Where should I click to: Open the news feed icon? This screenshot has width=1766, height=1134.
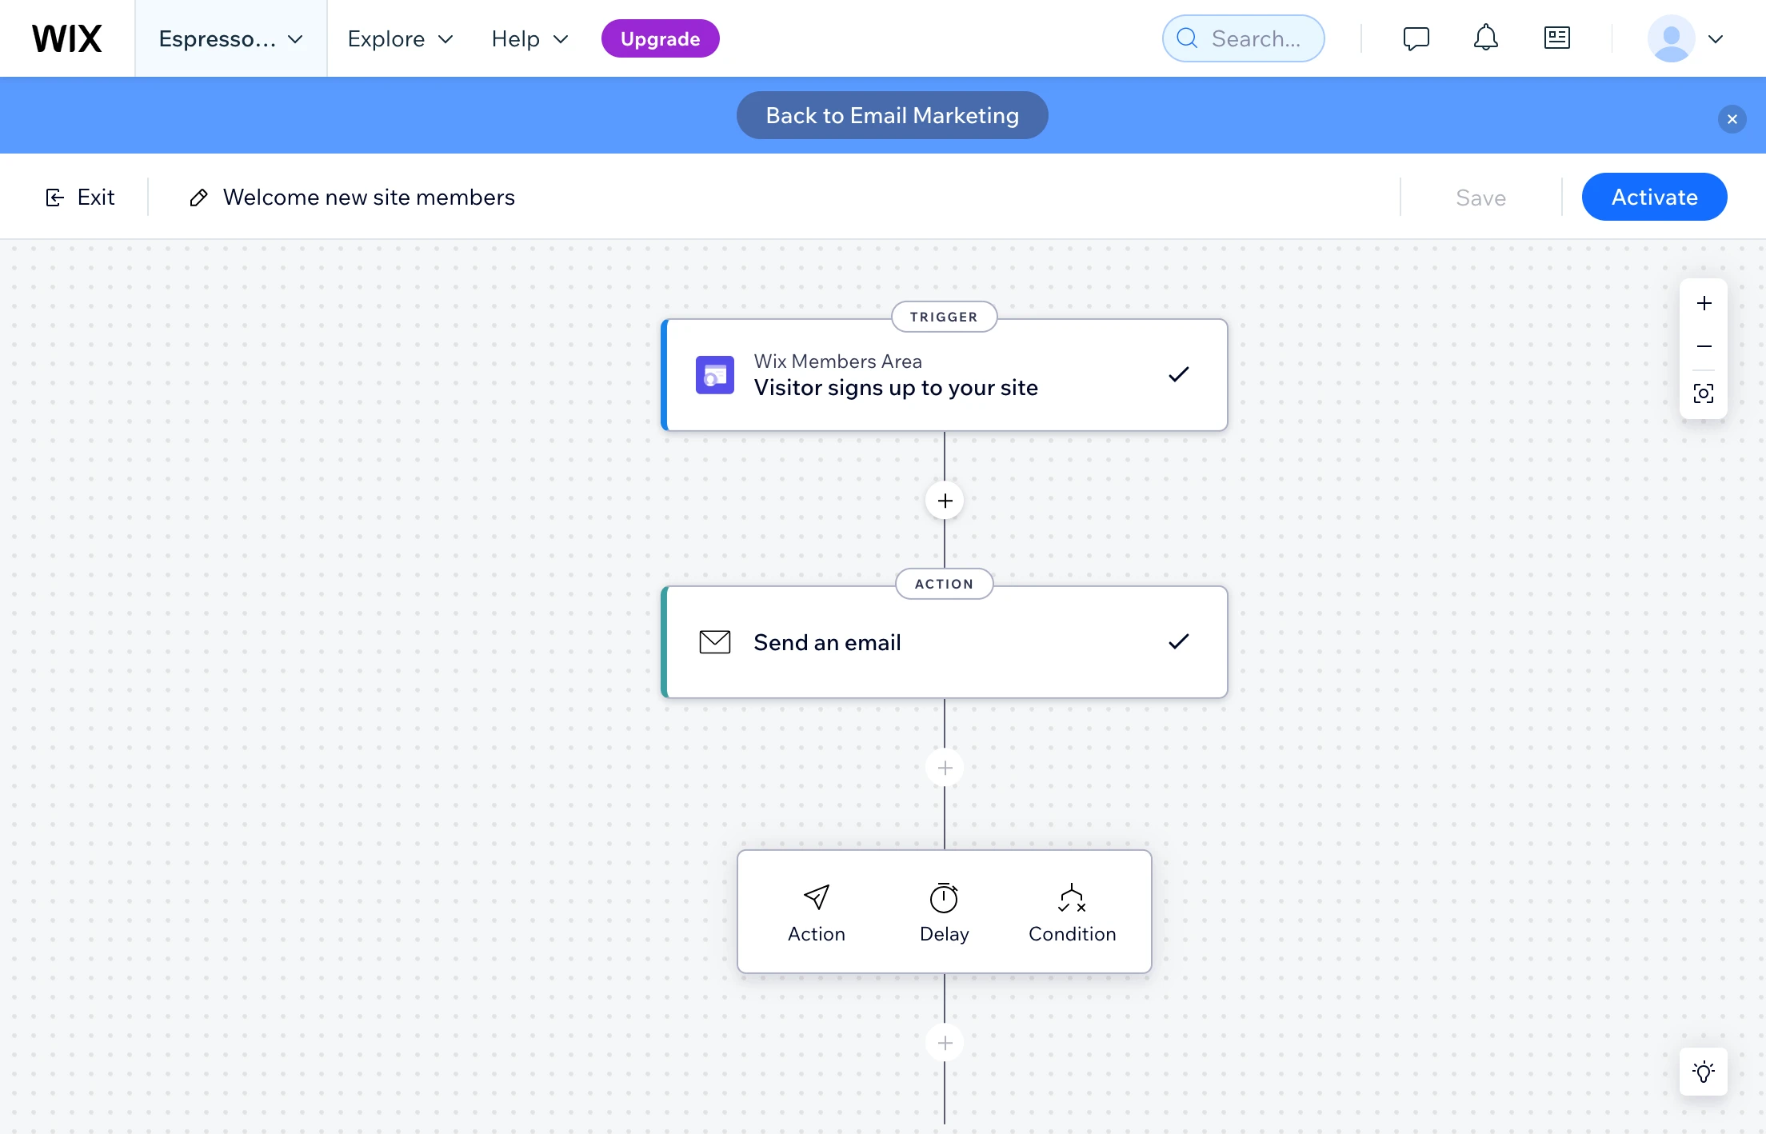point(1556,38)
